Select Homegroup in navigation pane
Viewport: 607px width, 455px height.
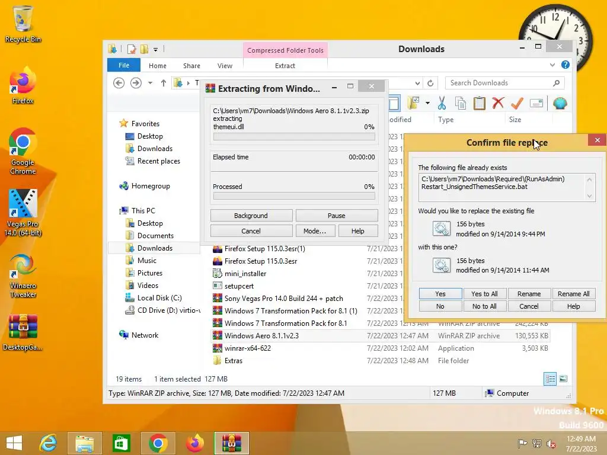tap(150, 185)
